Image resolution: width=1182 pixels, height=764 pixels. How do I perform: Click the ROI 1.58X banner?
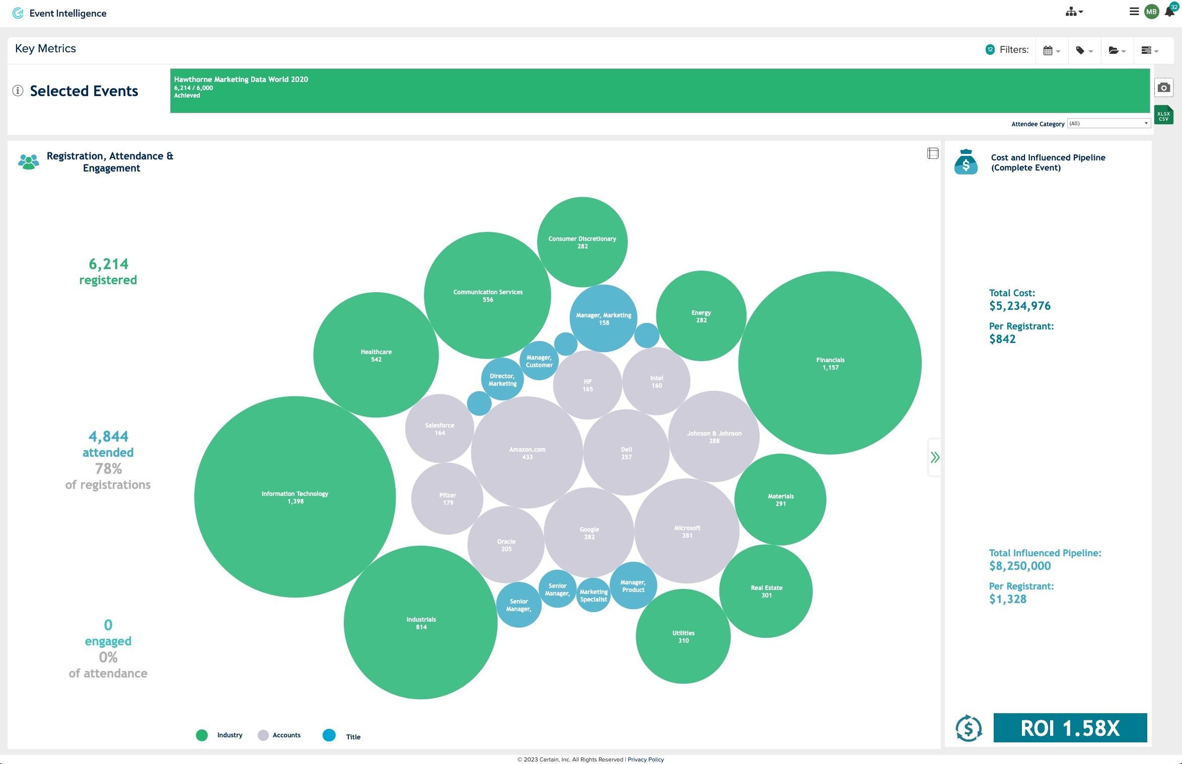click(x=1070, y=728)
